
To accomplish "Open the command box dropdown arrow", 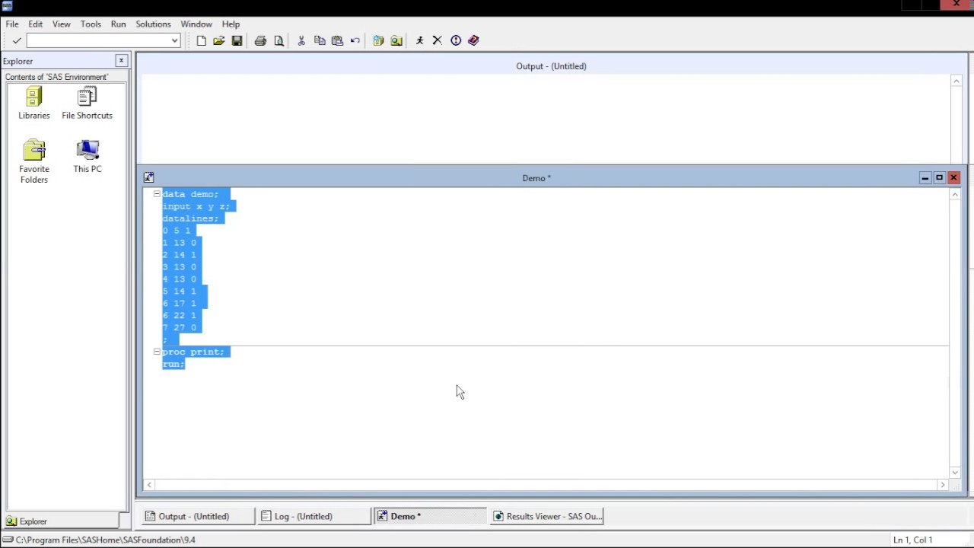I will (x=175, y=40).
